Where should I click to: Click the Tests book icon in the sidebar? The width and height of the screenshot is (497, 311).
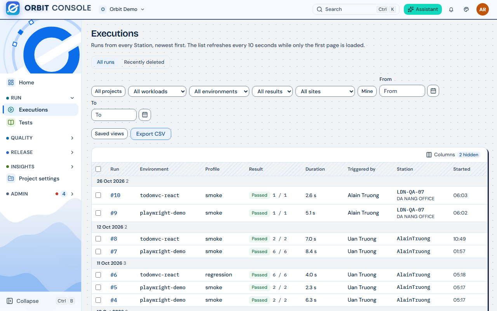11,122
